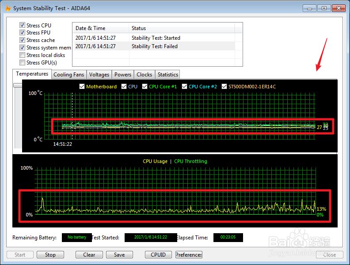Toggle the Stress cache checkbox
Image resolution: width=350 pixels, height=265 pixels.
23,40
